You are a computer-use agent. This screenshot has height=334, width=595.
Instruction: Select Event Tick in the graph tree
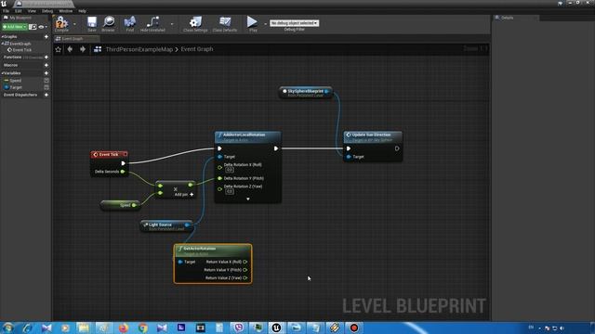pyautogui.click(x=21, y=50)
